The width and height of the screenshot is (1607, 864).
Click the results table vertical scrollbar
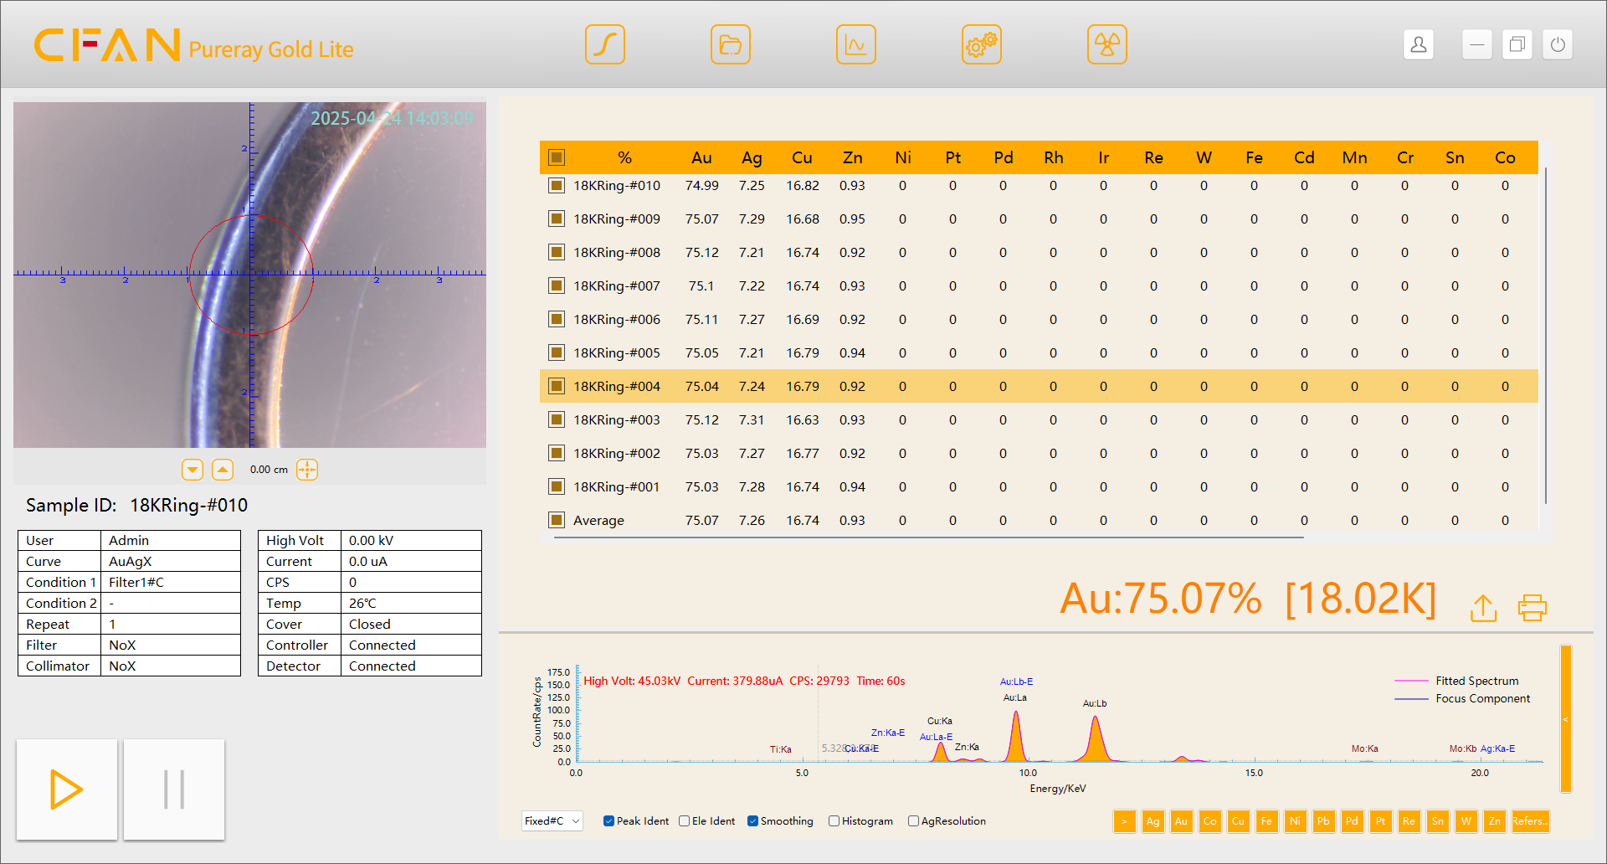click(x=1546, y=336)
